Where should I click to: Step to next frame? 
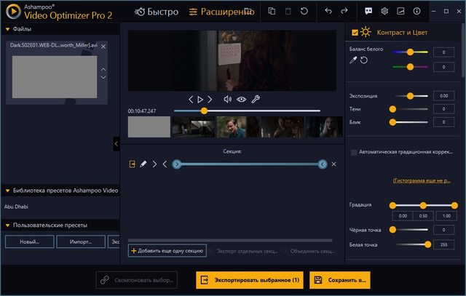point(210,100)
